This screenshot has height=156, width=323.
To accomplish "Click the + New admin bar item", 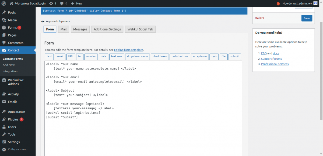I will [x=77, y=3].
